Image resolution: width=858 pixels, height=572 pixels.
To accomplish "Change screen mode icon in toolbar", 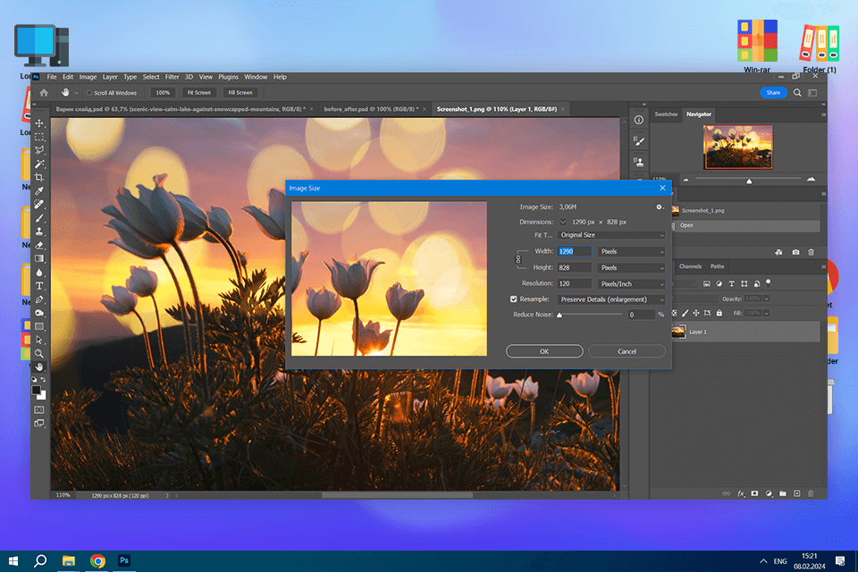I will tap(39, 423).
